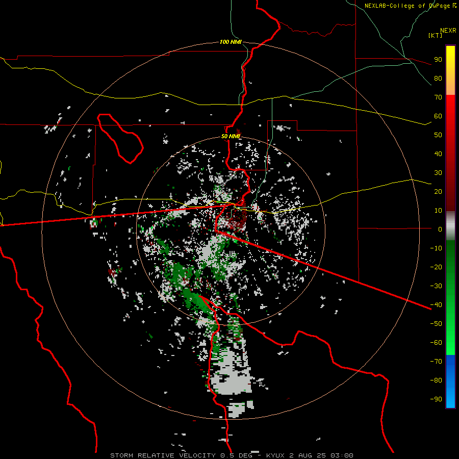
Task: Click the 40 value on velocity scale
Action: 438,154
